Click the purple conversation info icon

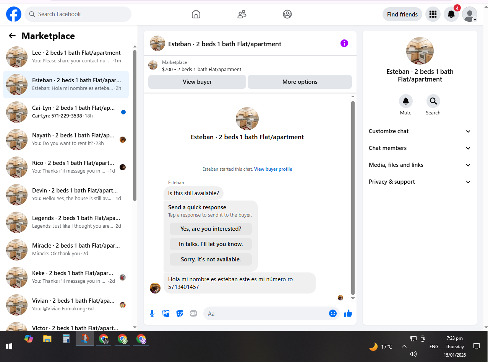(344, 43)
